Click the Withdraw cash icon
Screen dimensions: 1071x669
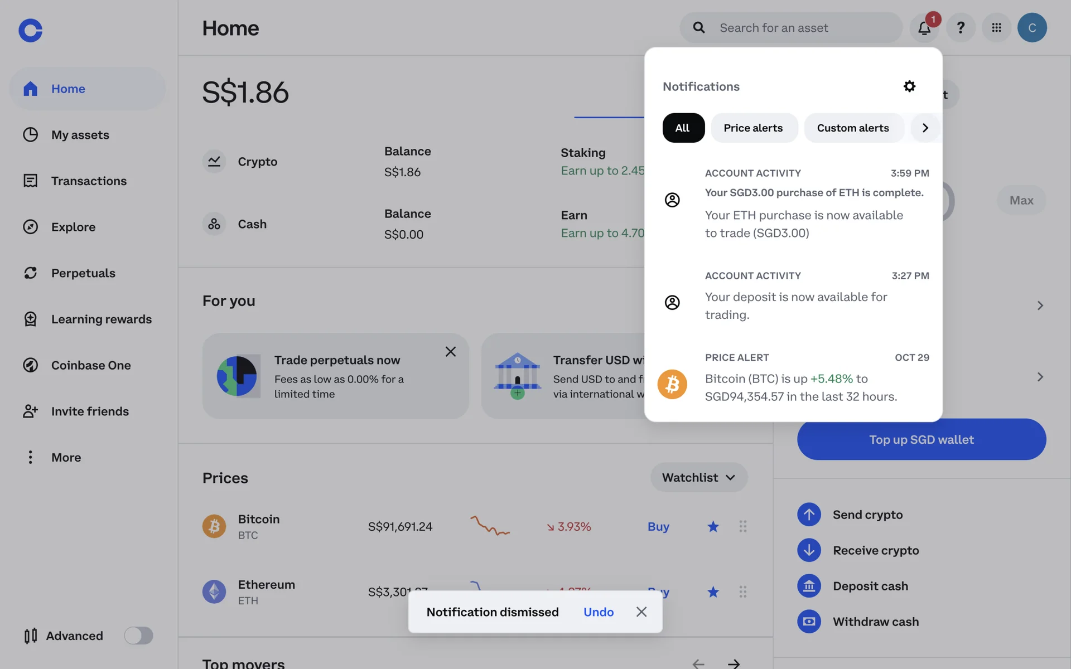tap(809, 622)
